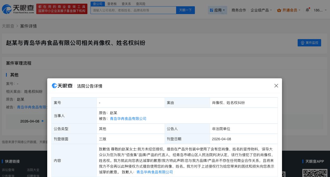Expand the 应用 dropdown arrow
The width and height of the screenshot is (330, 177).
224,10
